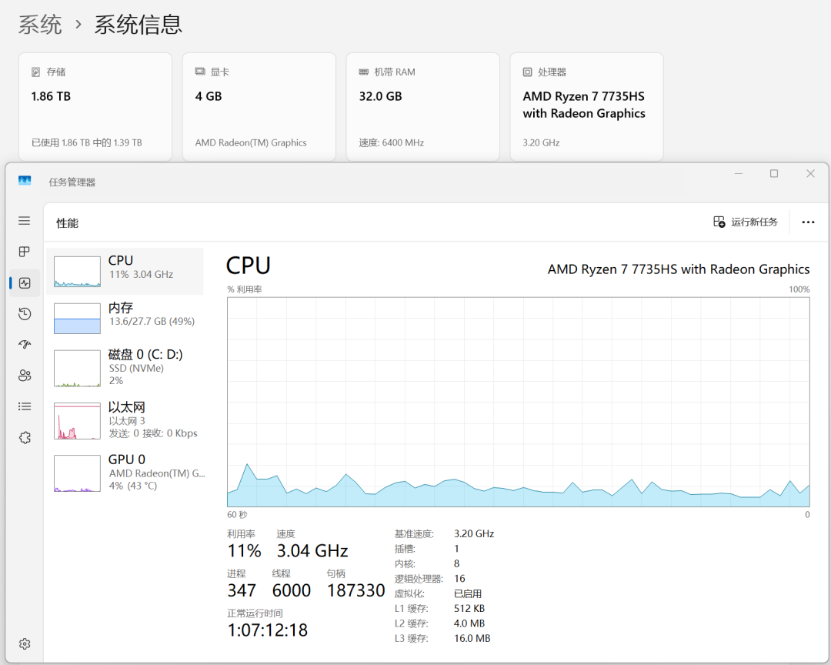Open the Startup apps view
The height and width of the screenshot is (665, 831).
pyautogui.click(x=24, y=344)
